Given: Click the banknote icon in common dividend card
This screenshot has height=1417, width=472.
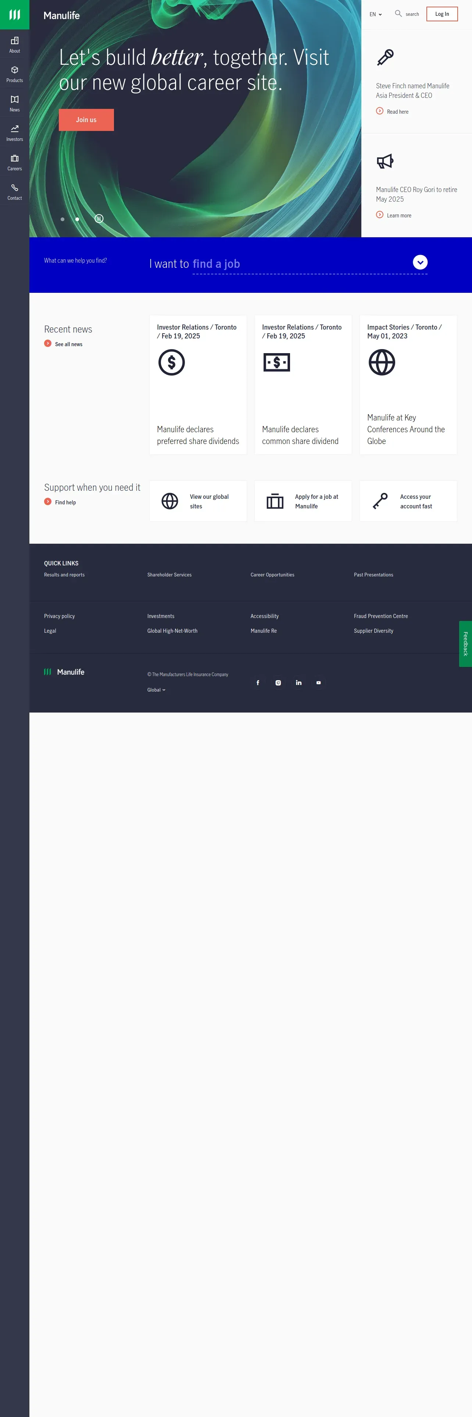Looking at the screenshot, I should (276, 362).
